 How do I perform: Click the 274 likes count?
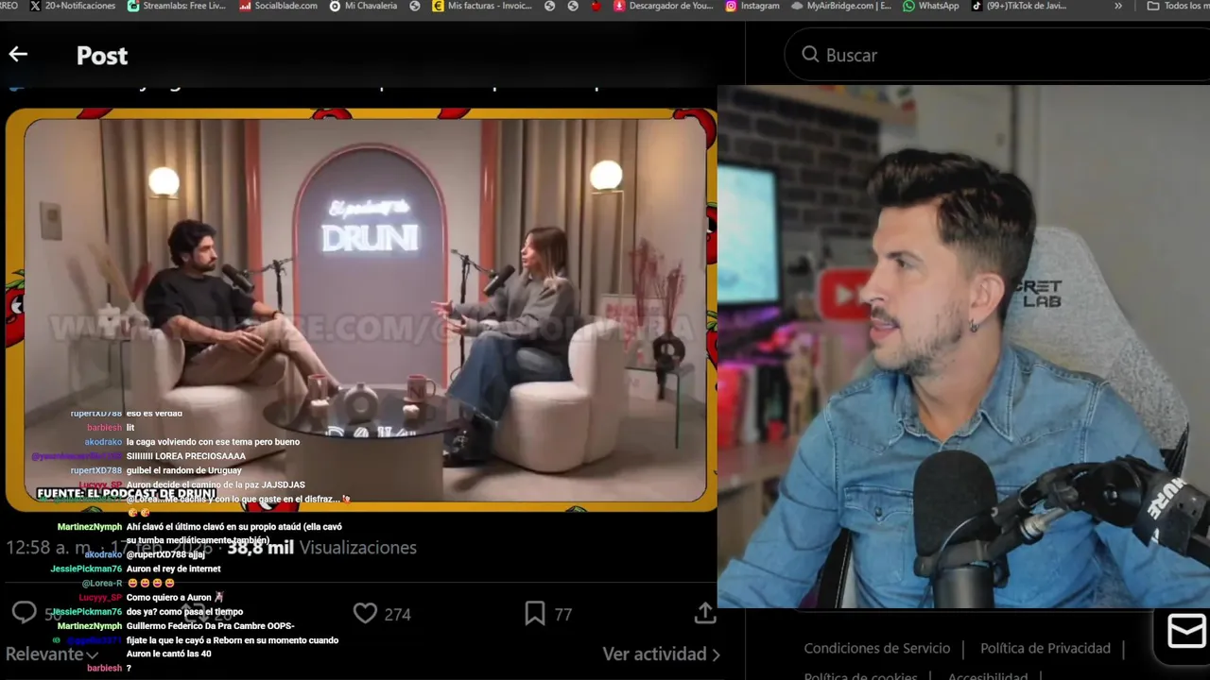(x=397, y=615)
